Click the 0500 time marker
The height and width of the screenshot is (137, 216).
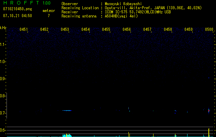tap(209, 29)
